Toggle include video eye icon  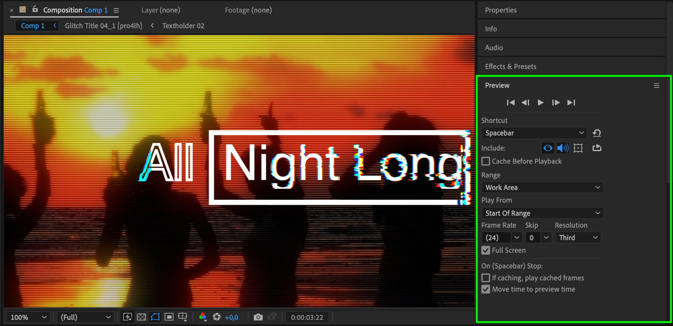coord(548,148)
